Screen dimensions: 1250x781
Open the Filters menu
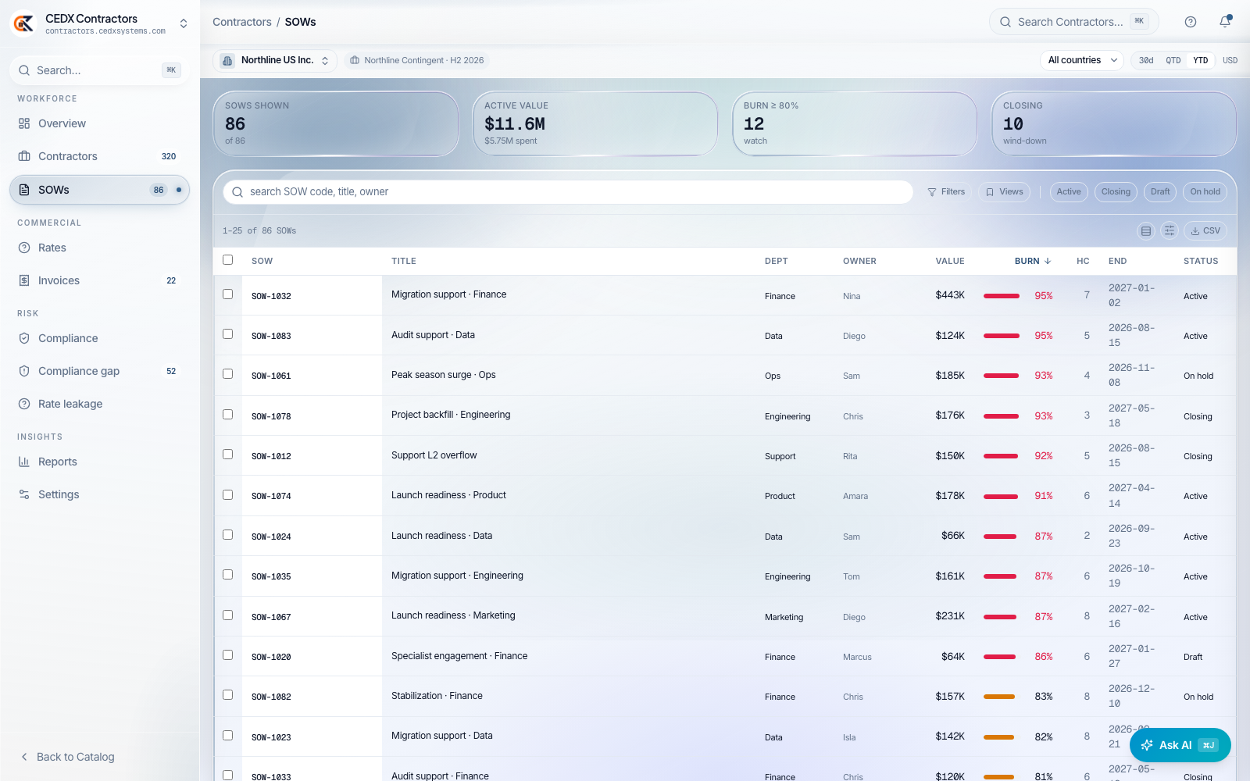click(x=946, y=192)
